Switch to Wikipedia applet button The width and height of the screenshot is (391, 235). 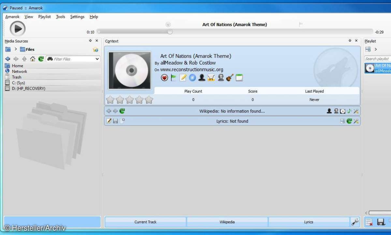click(227, 222)
